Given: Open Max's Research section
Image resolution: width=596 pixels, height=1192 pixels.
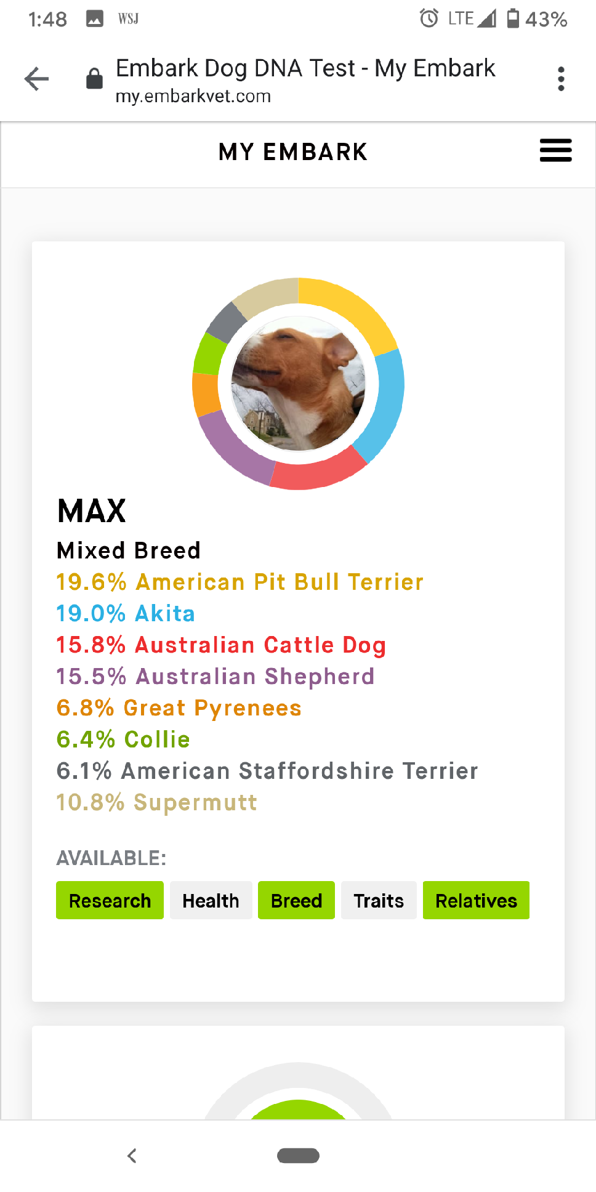Looking at the screenshot, I should (110, 900).
